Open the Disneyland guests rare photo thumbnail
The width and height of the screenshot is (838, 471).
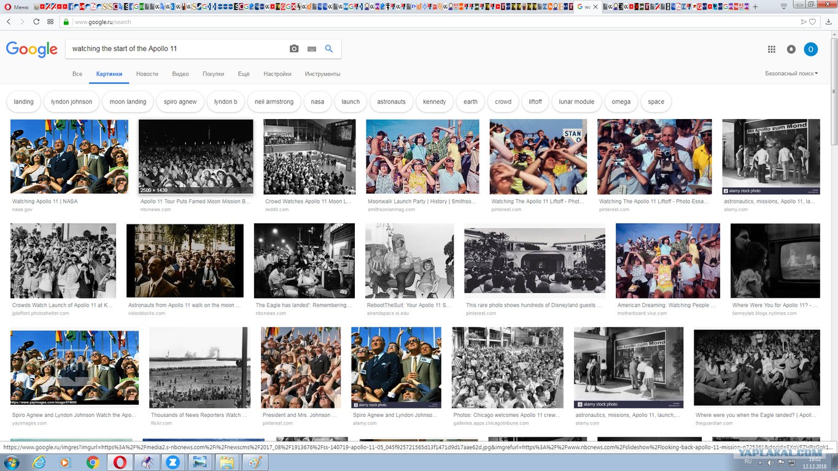coord(535,260)
